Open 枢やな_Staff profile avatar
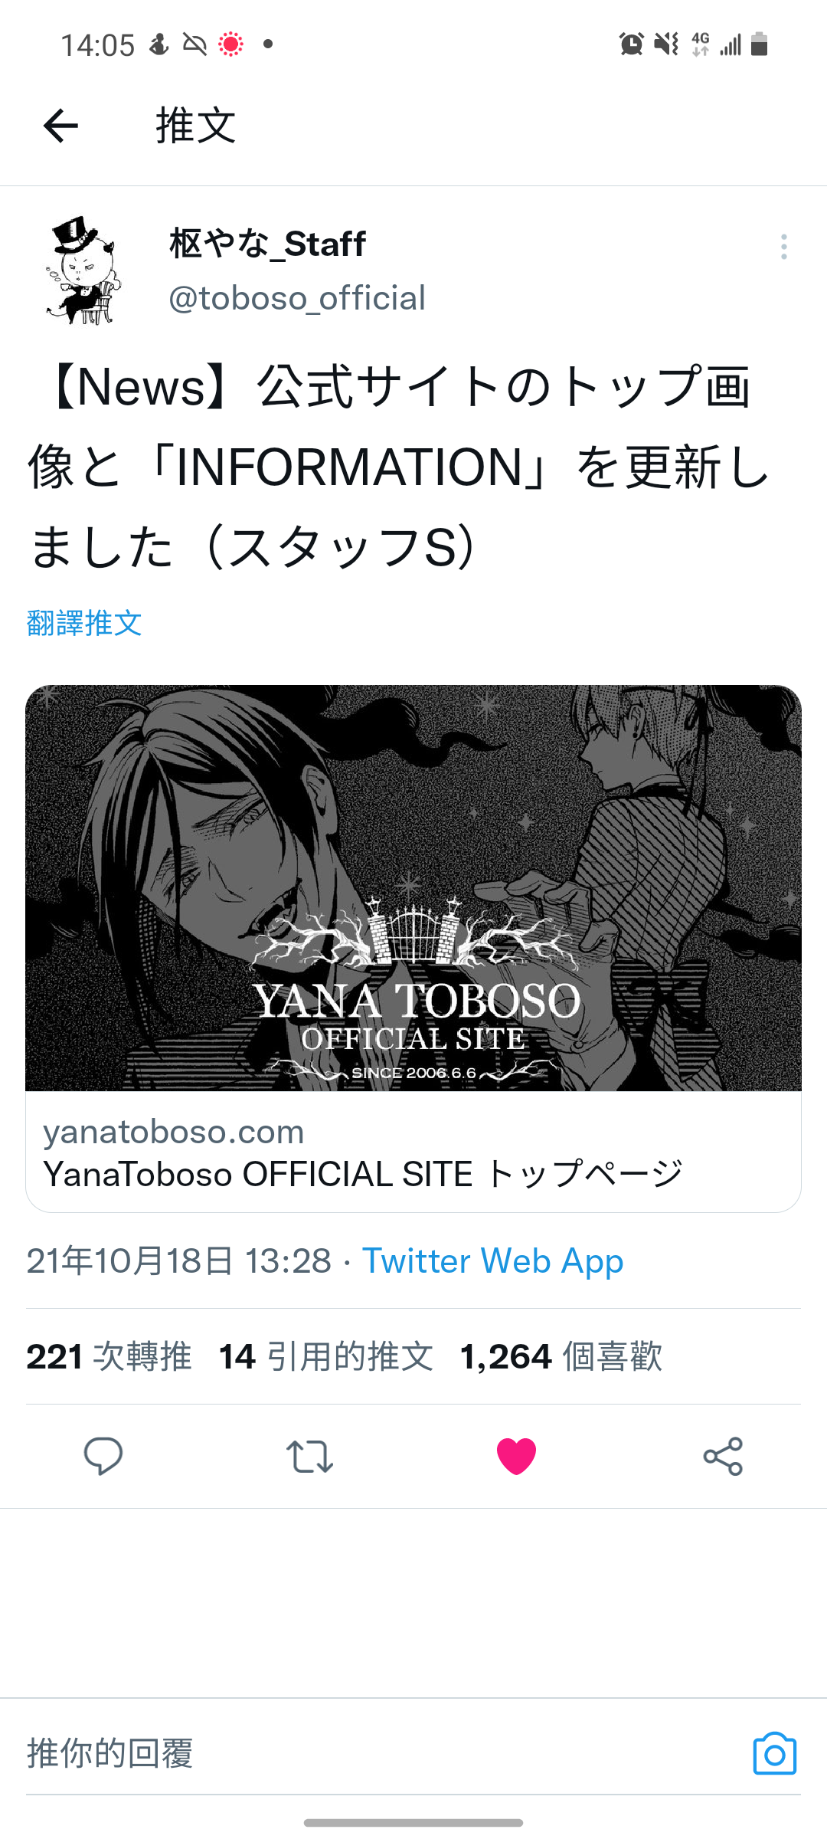The width and height of the screenshot is (827, 1839). pos(82,270)
